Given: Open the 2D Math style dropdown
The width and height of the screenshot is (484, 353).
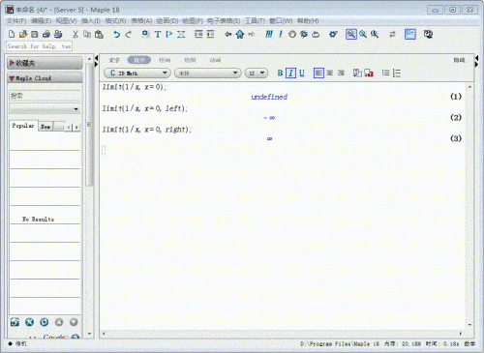Looking at the screenshot, I should (137, 74).
